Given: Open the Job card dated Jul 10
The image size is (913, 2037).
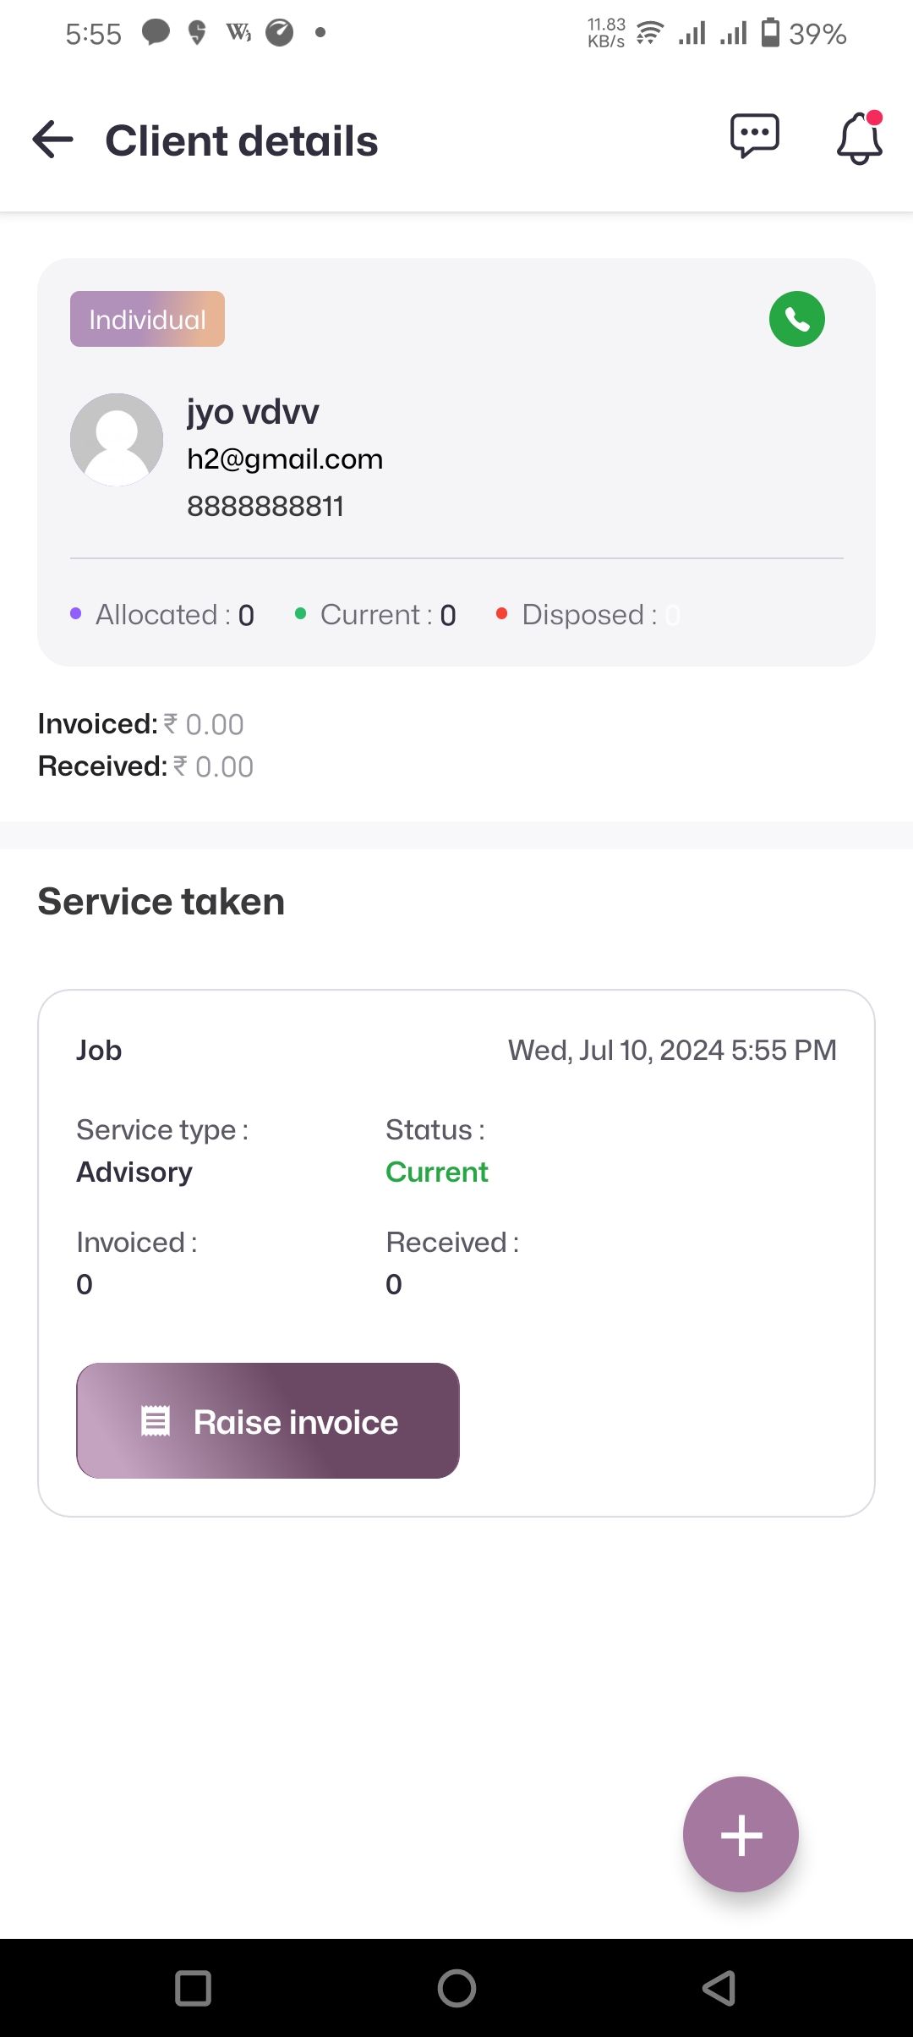Looking at the screenshot, I should pyautogui.click(x=456, y=1051).
